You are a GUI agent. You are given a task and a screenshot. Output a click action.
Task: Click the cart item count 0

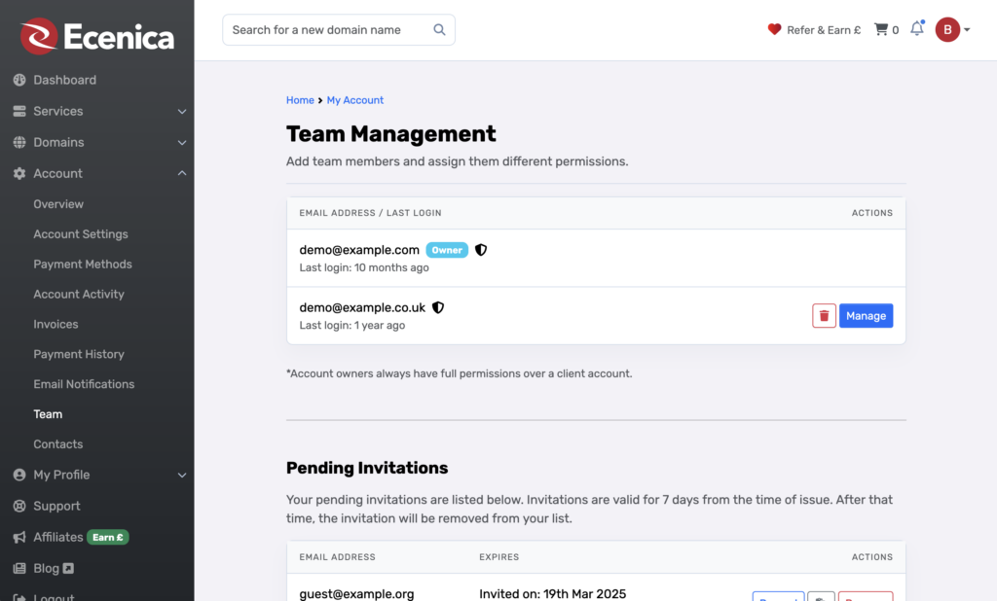click(896, 30)
